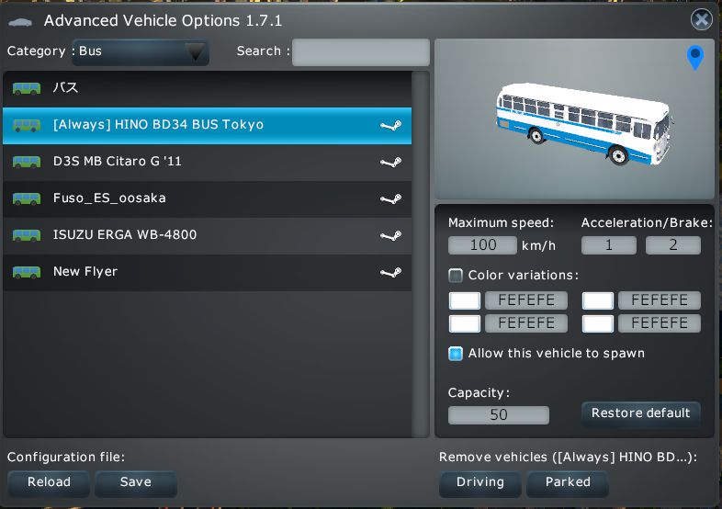Click the Restore default button

pos(641,413)
